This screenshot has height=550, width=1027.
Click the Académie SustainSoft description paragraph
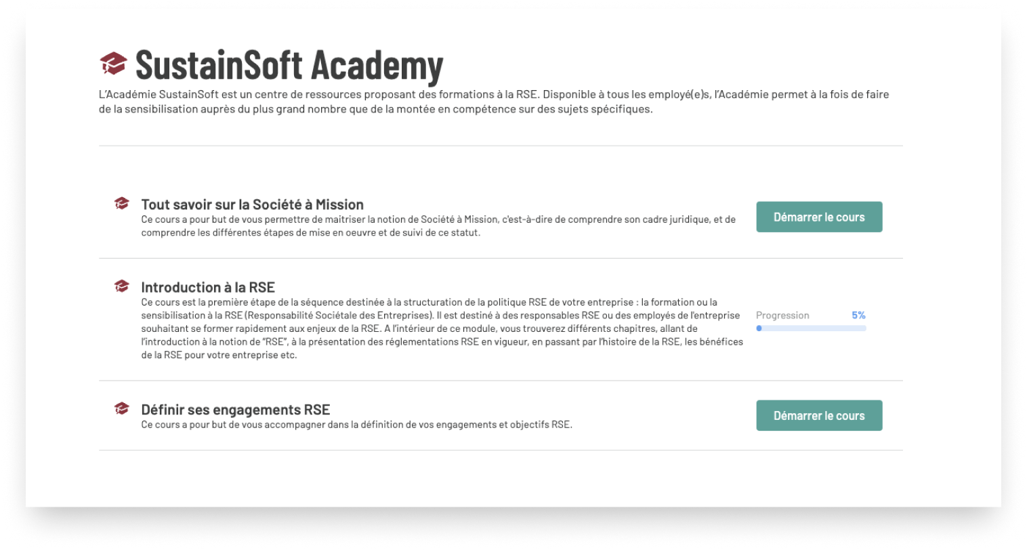coord(494,102)
